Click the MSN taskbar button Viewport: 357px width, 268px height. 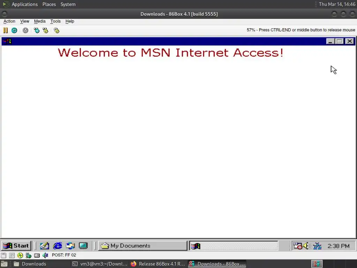(234, 246)
